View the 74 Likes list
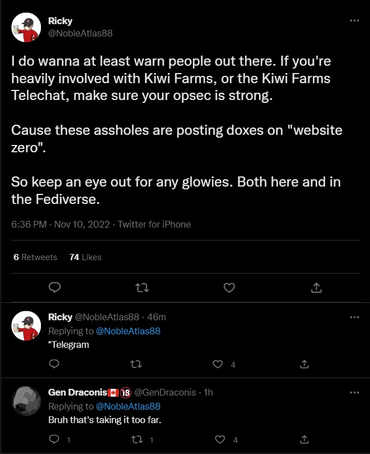This screenshot has width=370, height=454. (85, 257)
